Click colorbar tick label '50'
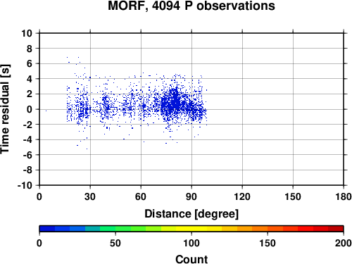The width and height of the screenshot is (352, 264). tap(115, 243)
